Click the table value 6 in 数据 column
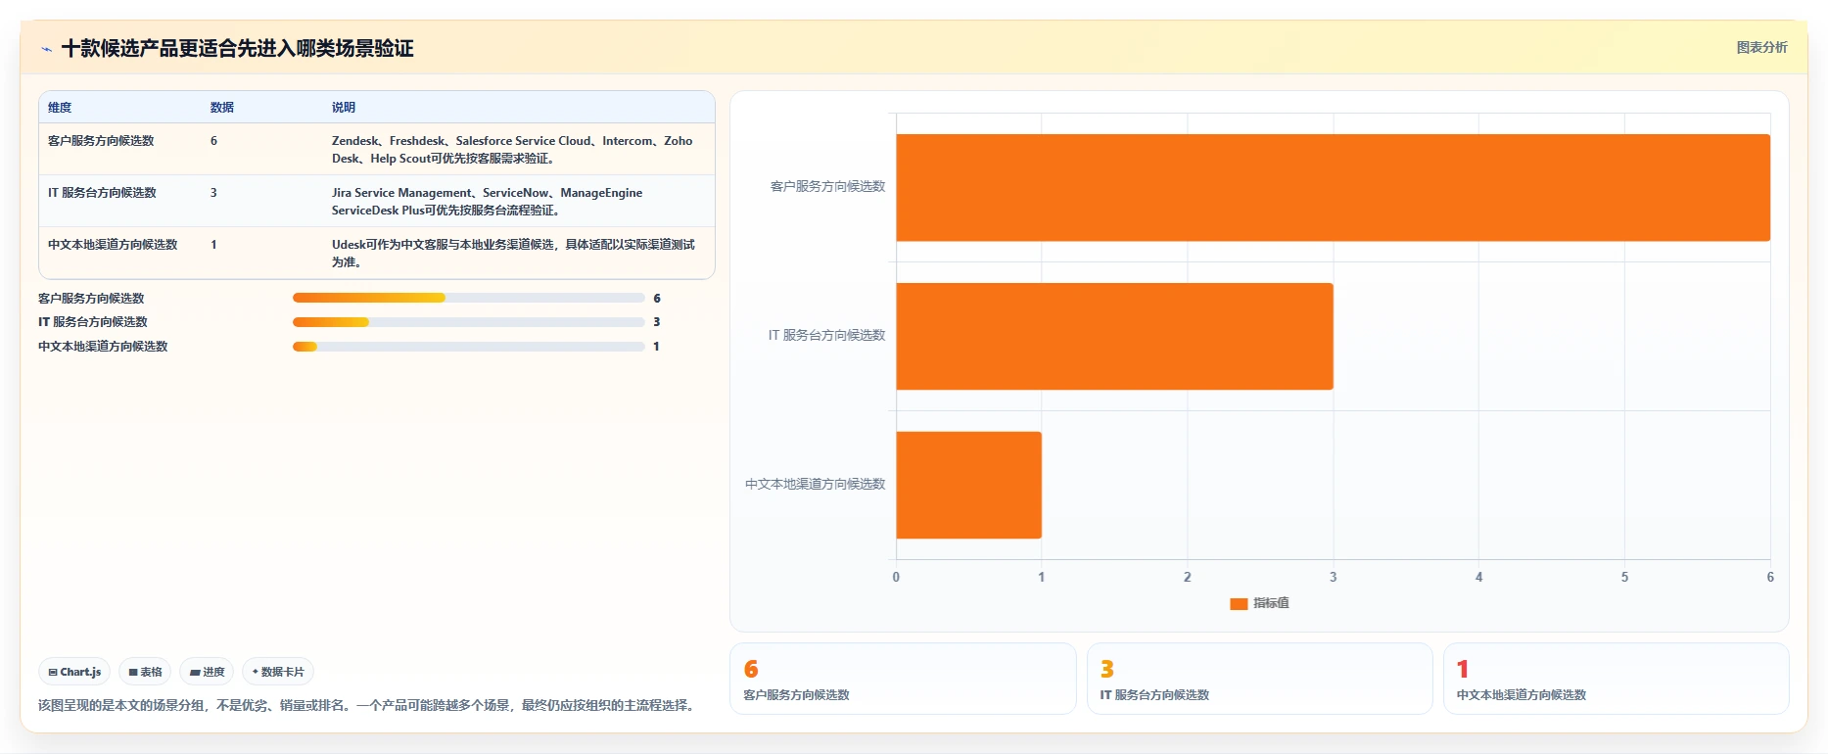 pos(213,141)
